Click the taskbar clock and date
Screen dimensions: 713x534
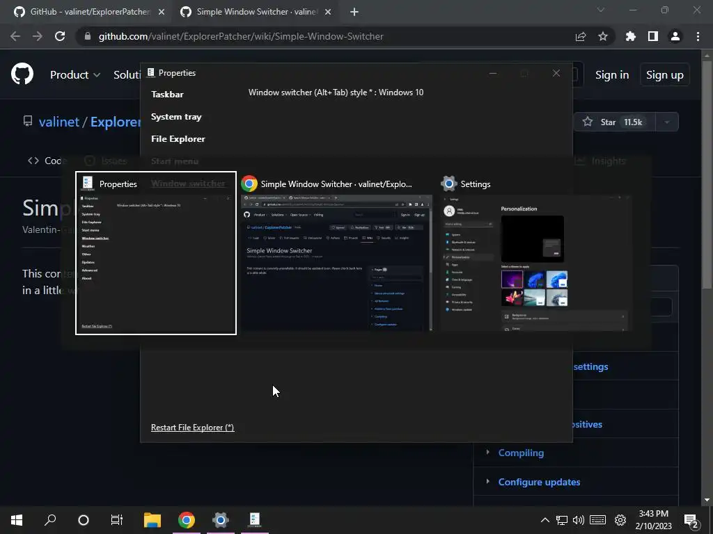pyautogui.click(x=653, y=520)
